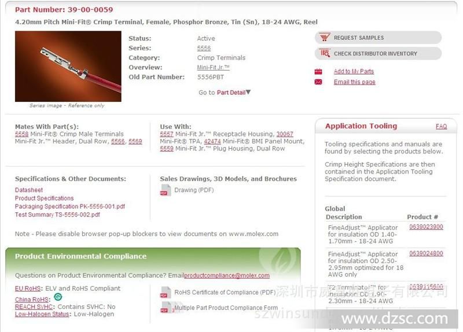Open the Mini-Fit Jr. overview link

coord(213,67)
